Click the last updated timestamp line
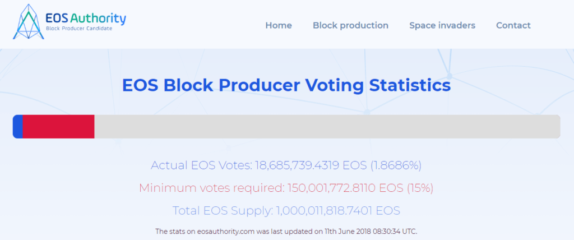 [x=286, y=232]
